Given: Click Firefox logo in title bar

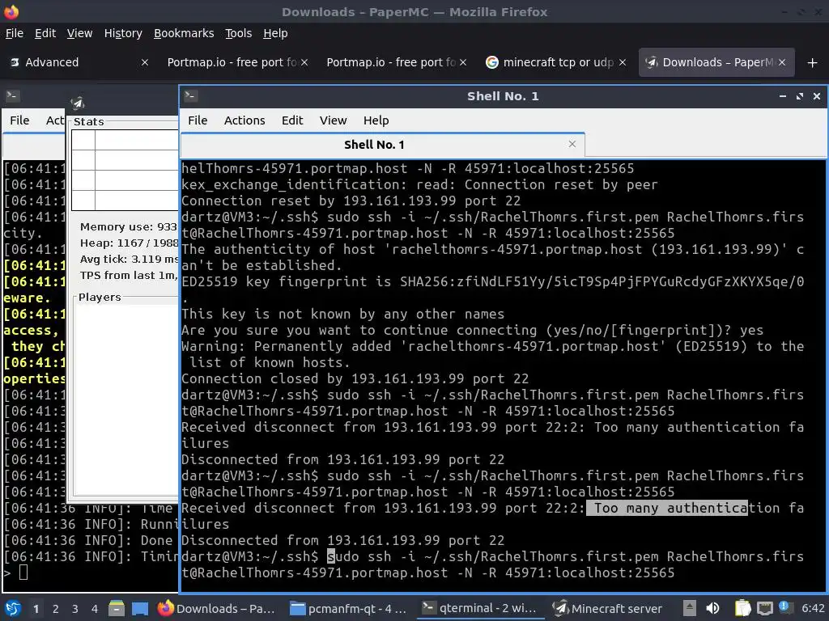Looking at the screenshot, I should pyautogui.click(x=11, y=11).
